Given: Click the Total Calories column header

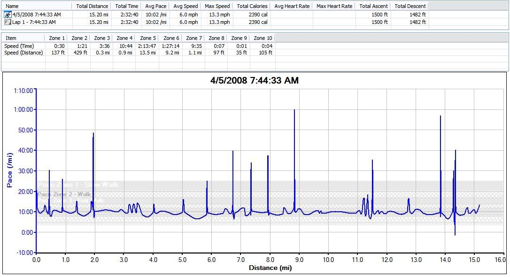Looking at the screenshot, I should pos(252,6).
